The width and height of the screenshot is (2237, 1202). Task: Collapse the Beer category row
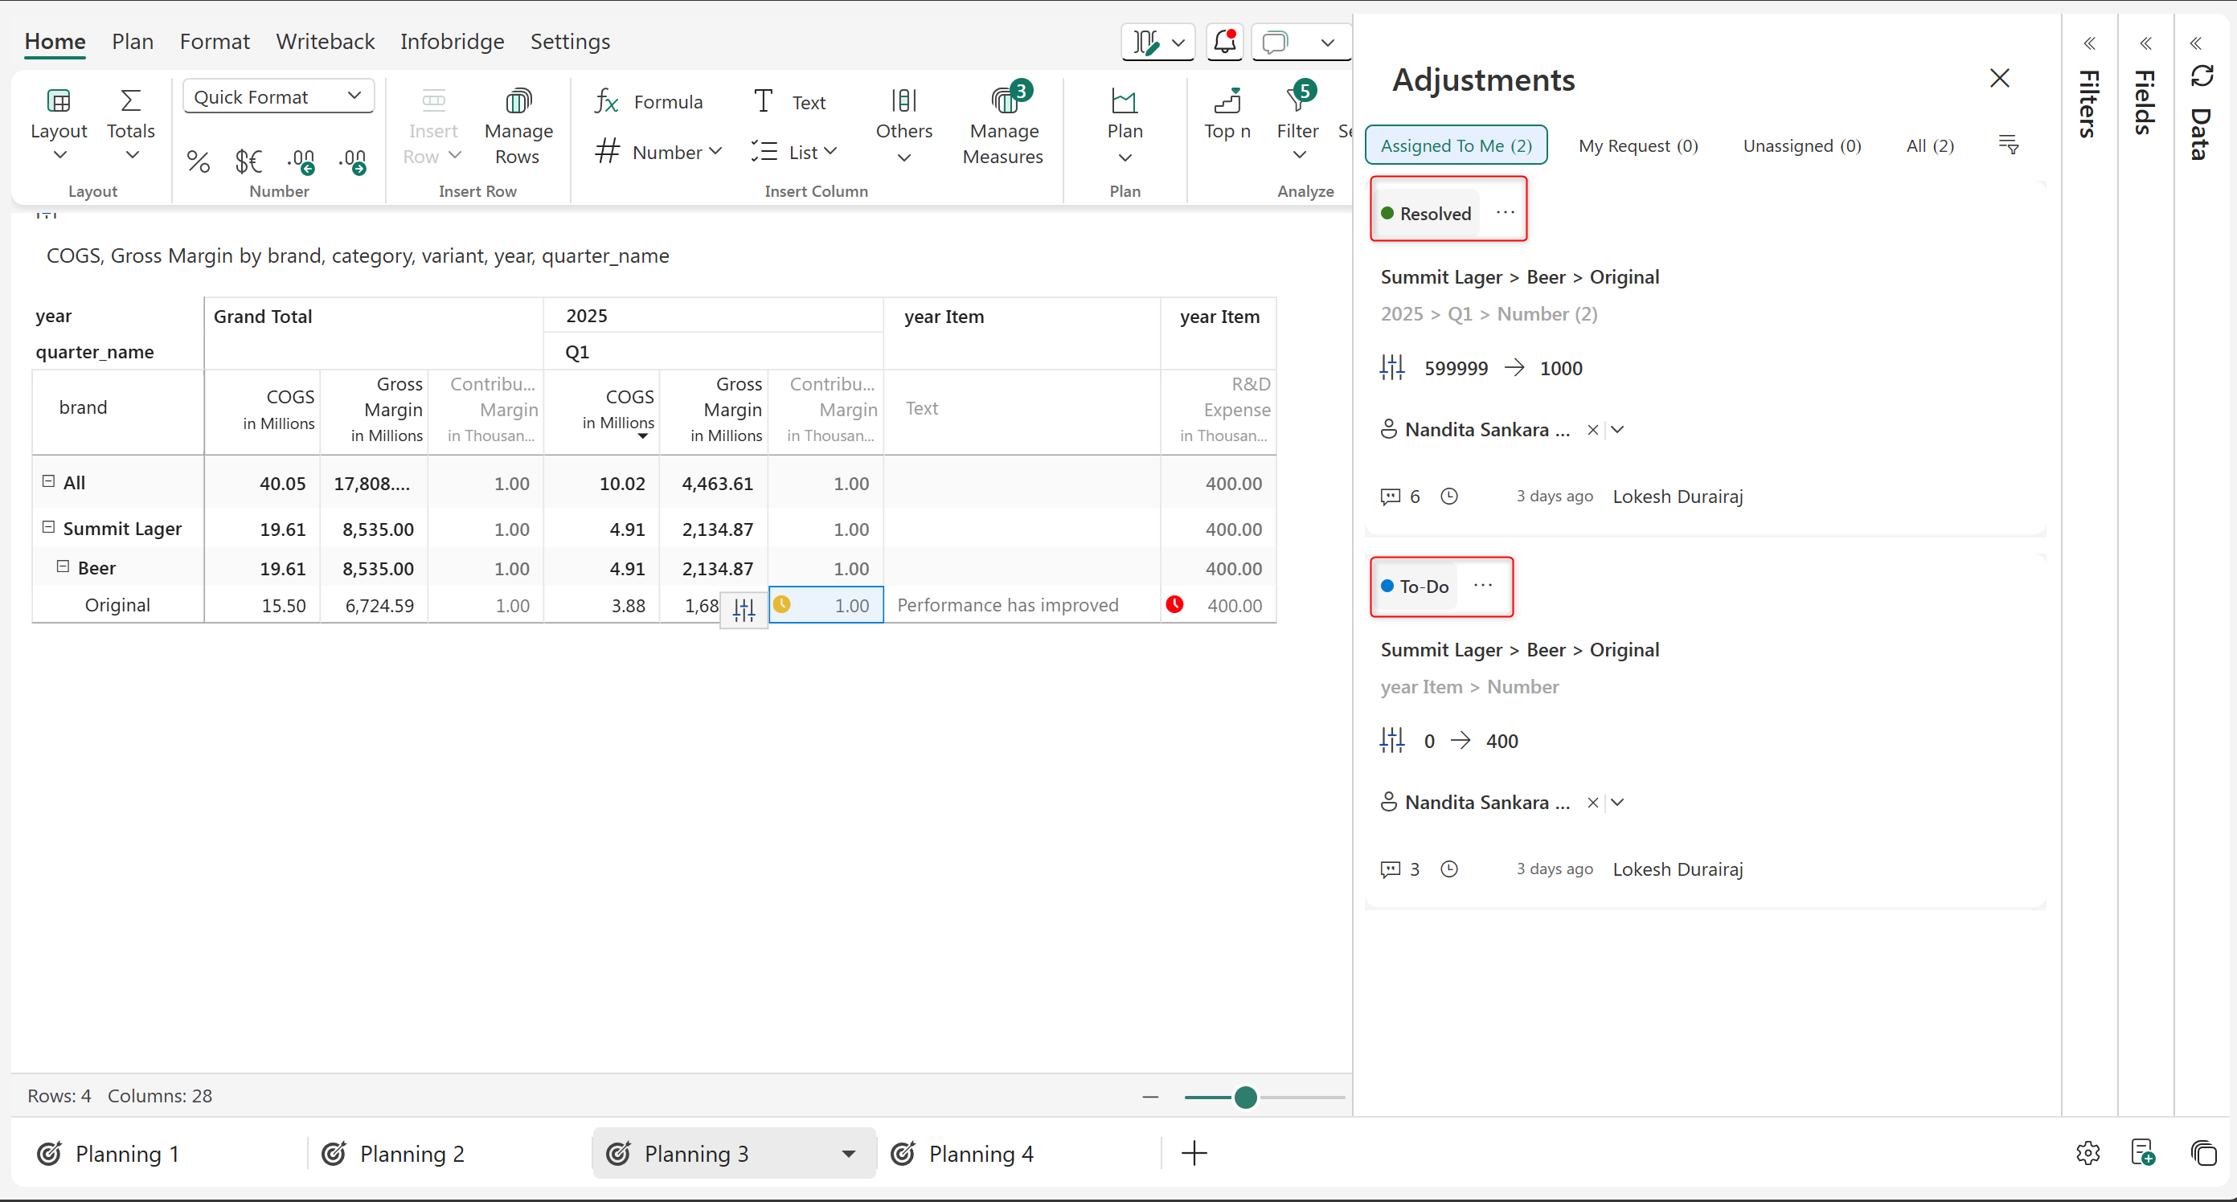63,566
